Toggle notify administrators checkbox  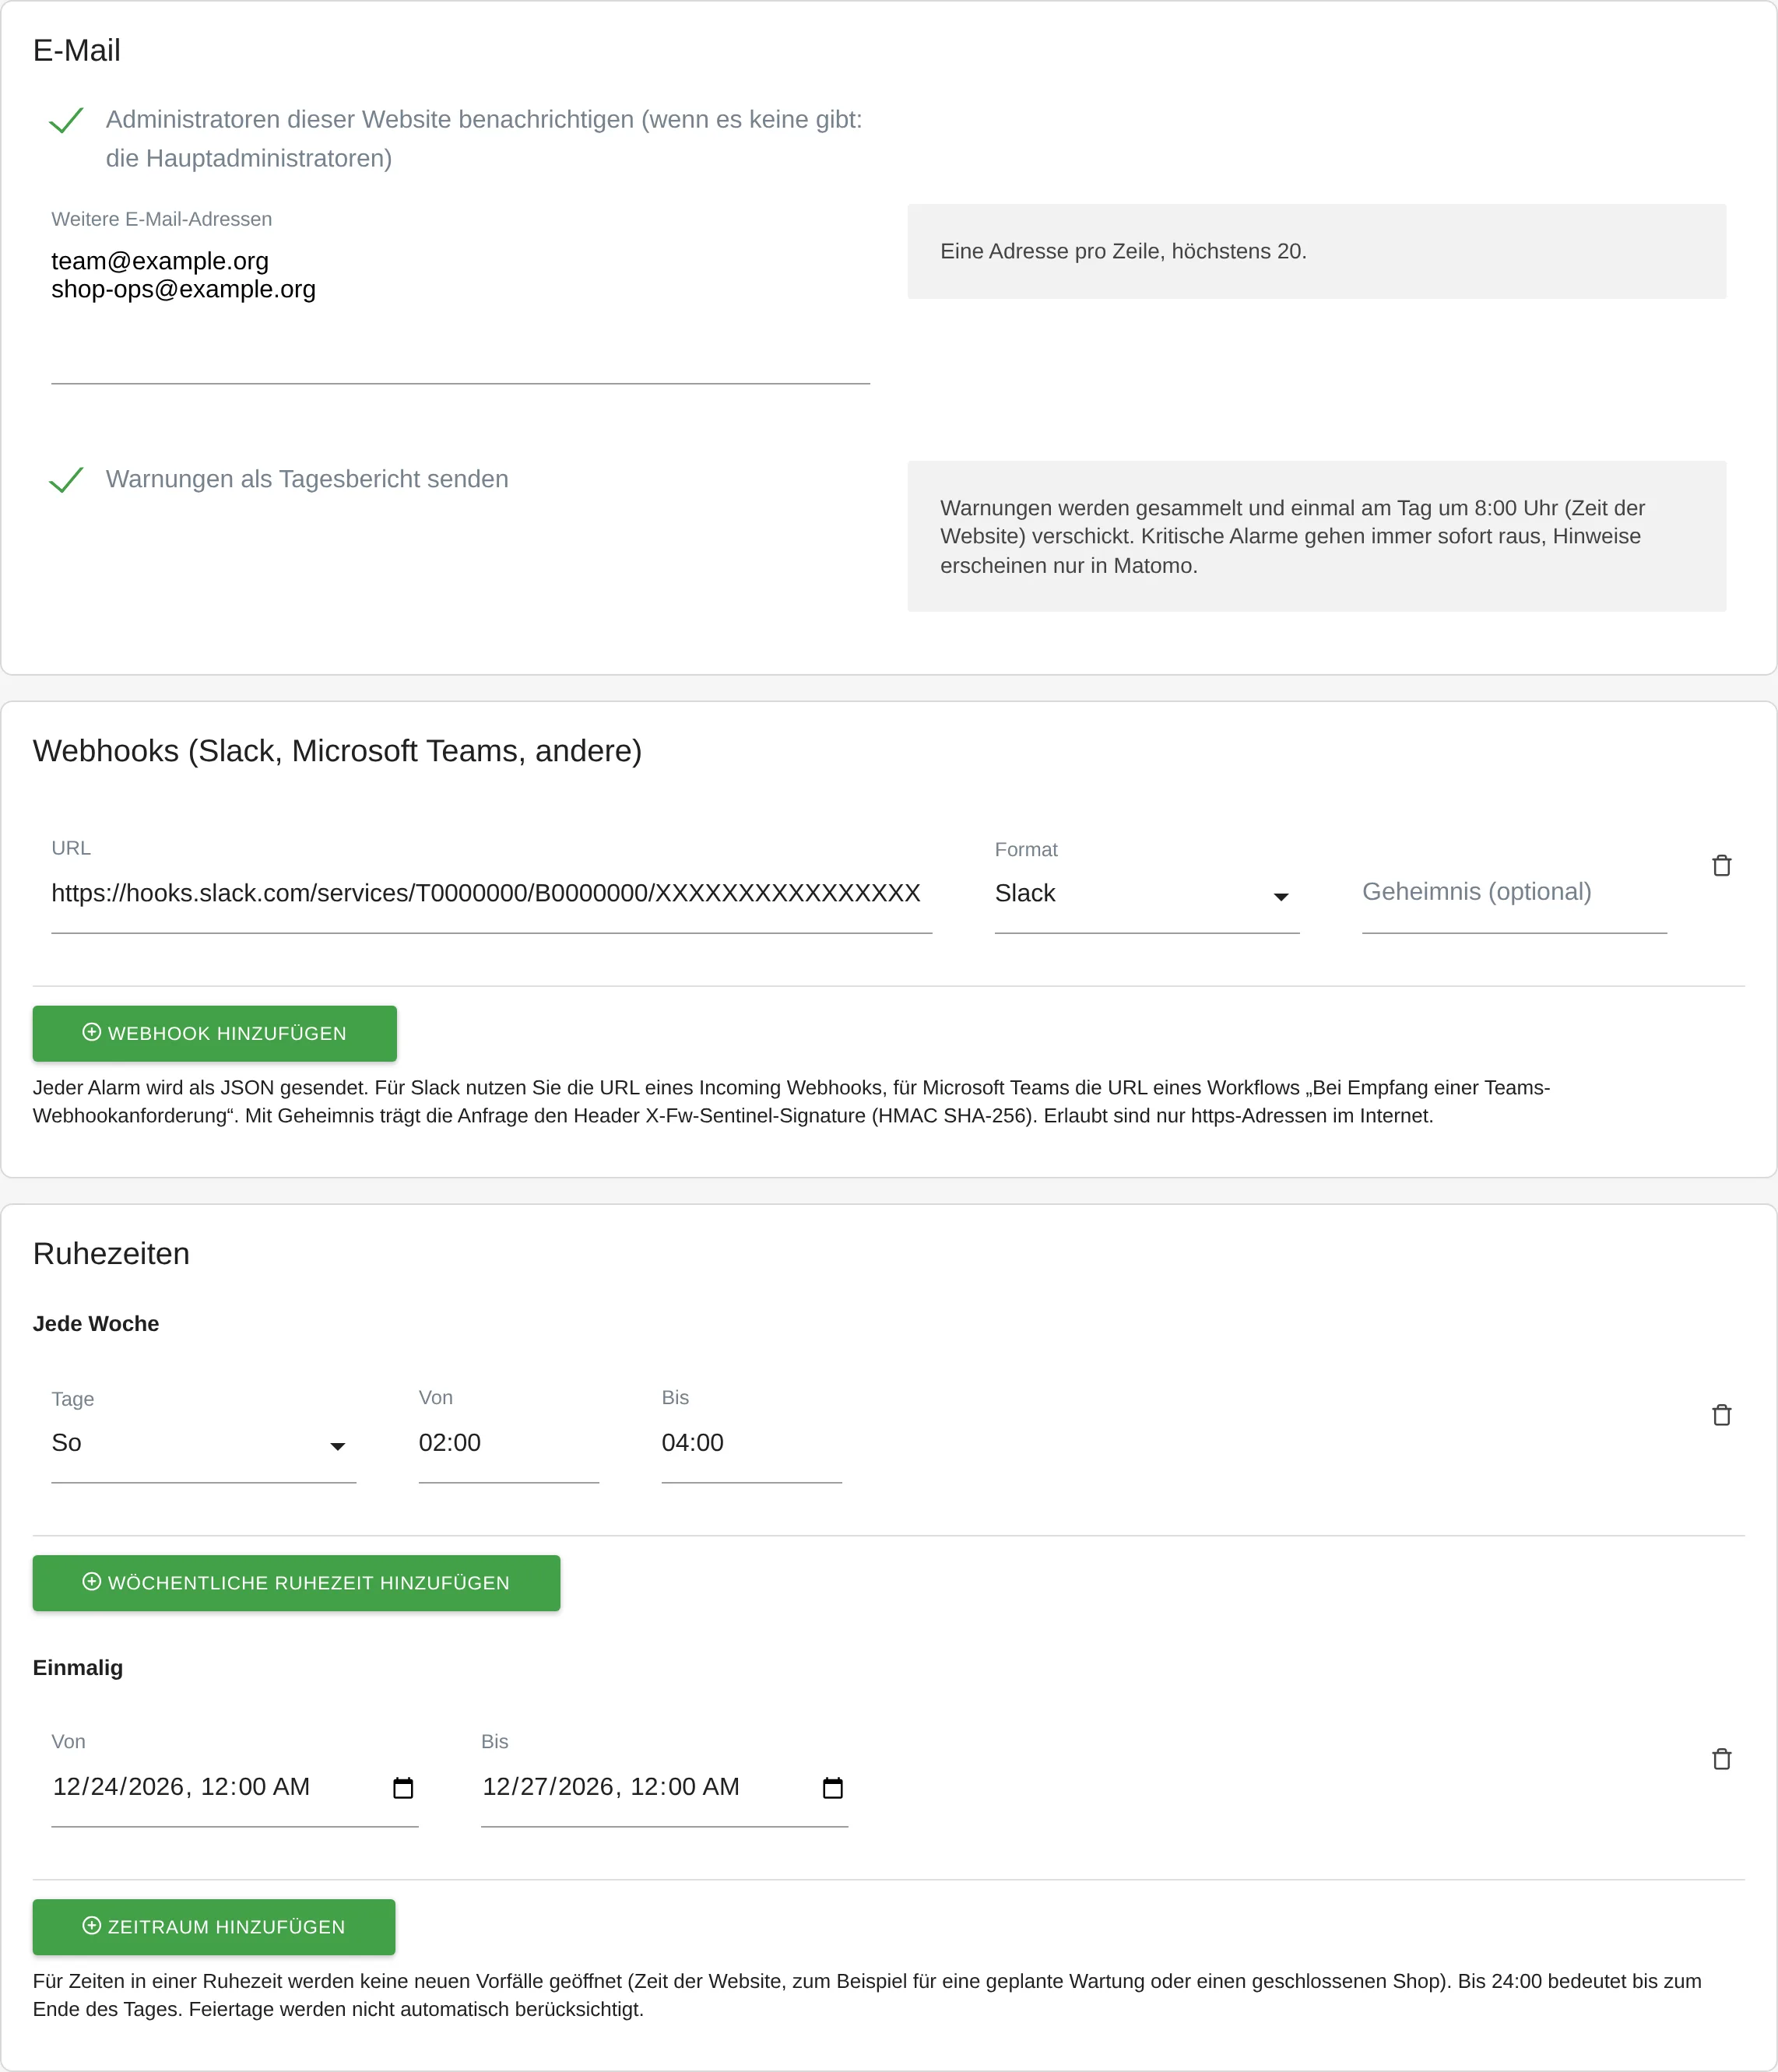click(x=66, y=121)
